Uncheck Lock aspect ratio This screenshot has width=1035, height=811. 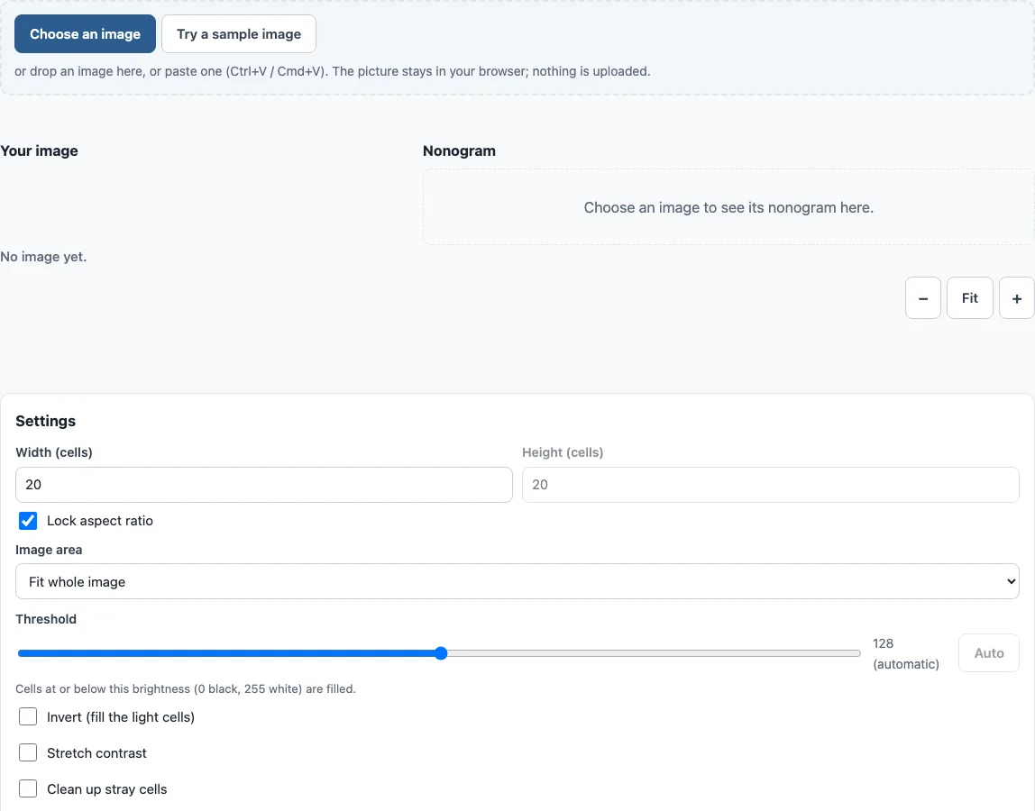28,521
